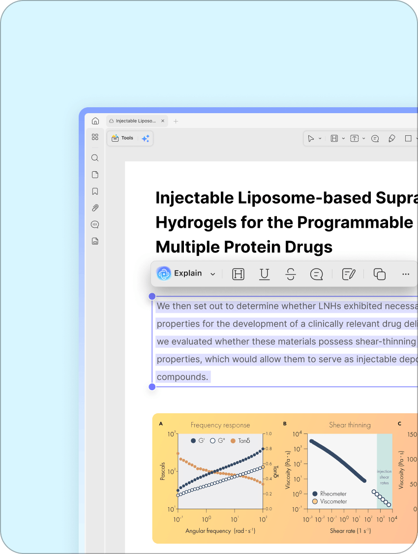Click the Viscometer legend entry

coord(330,501)
